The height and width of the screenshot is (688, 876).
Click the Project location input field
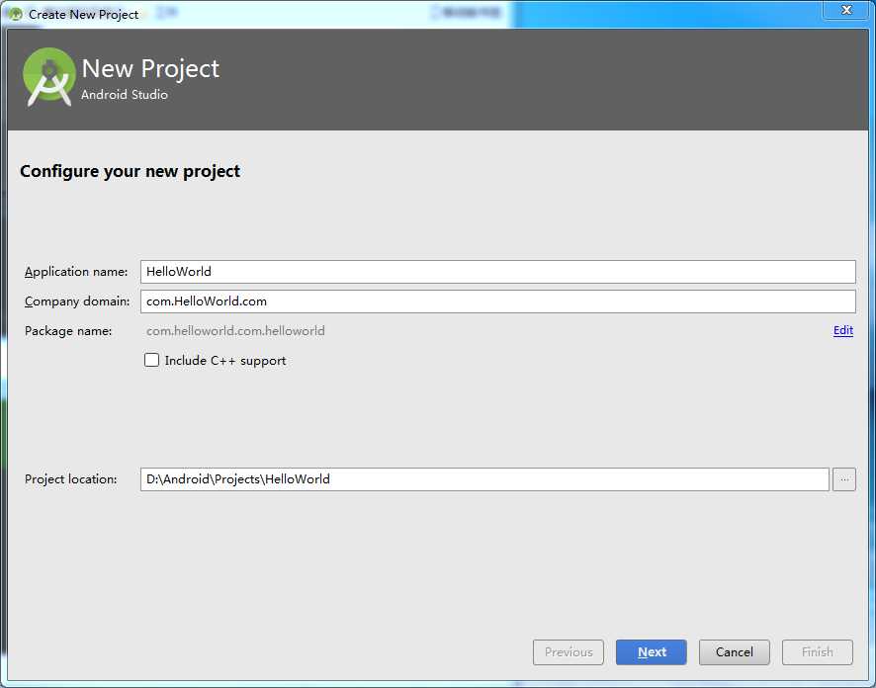pyautogui.click(x=484, y=479)
